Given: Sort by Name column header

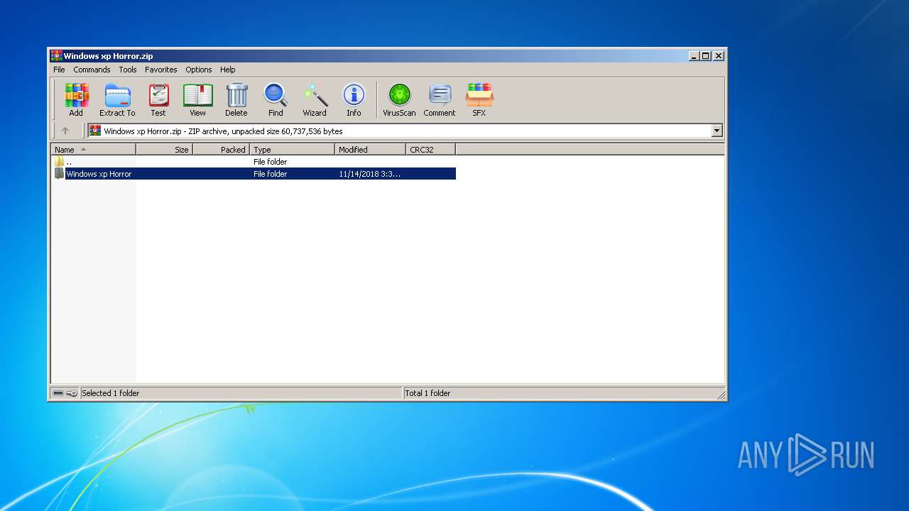Looking at the screenshot, I should point(93,150).
